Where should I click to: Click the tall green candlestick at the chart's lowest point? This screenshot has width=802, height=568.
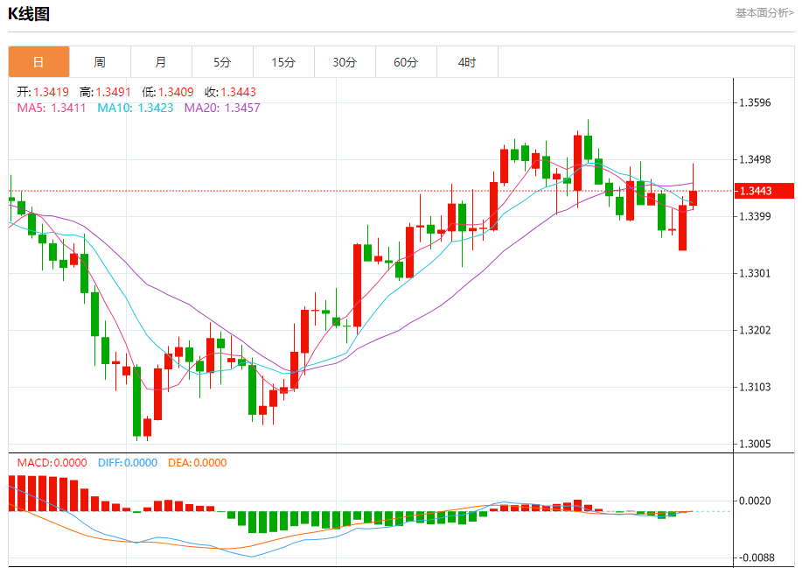[136, 401]
